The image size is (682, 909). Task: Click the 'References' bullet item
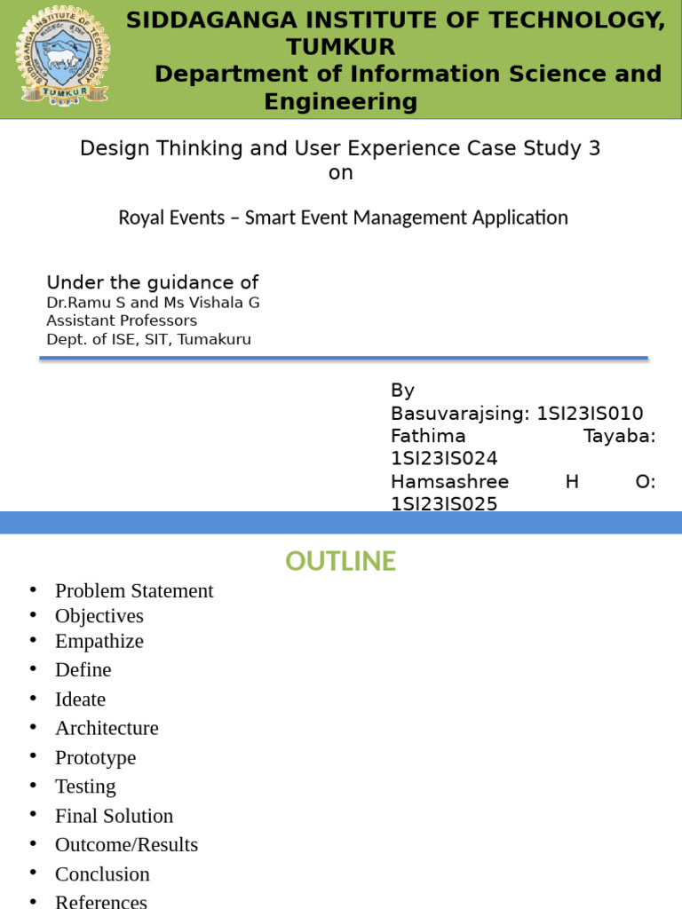tap(101, 902)
